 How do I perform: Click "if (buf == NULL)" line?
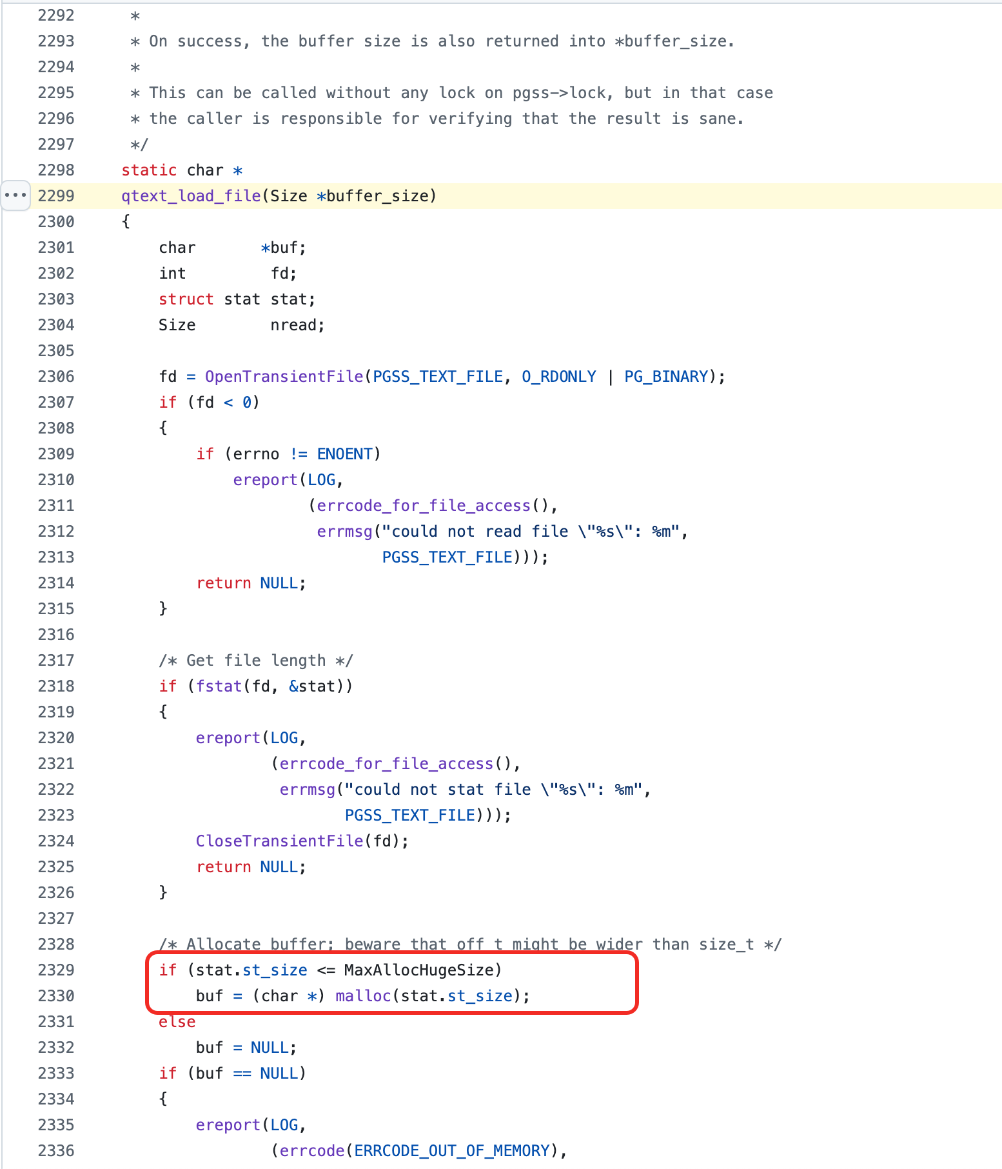(x=233, y=1073)
